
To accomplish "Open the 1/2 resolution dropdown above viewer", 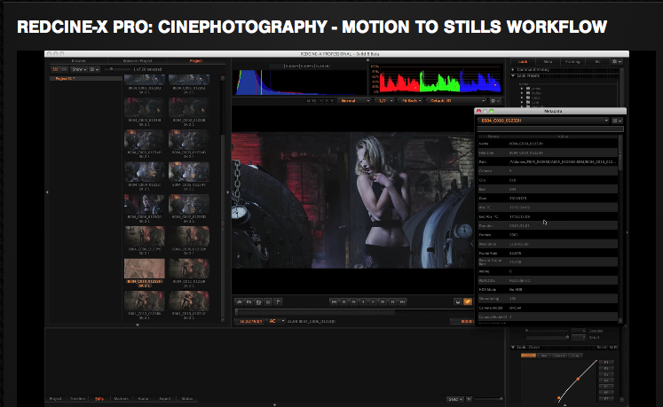I will tap(385, 101).
